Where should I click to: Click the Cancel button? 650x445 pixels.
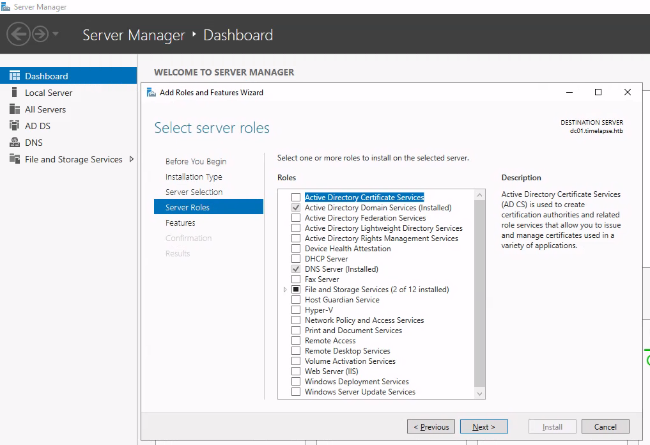tap(605, 426)
